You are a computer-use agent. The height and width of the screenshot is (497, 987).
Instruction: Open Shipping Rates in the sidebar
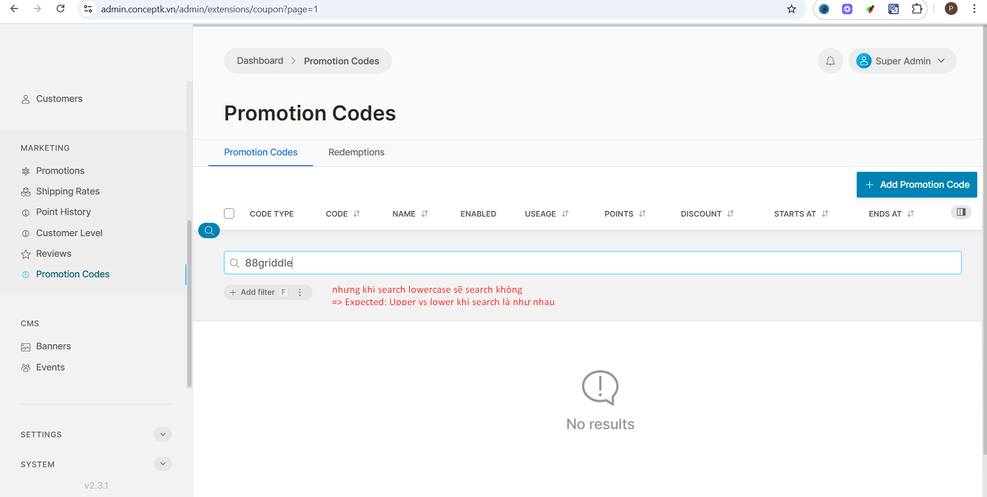[x=67, y=191]
